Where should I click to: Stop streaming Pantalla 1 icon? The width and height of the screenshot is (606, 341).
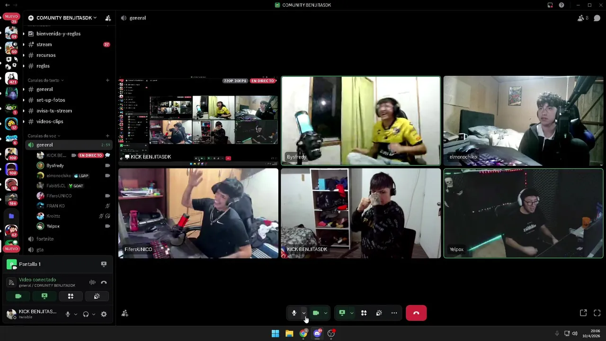pos(104,264)
